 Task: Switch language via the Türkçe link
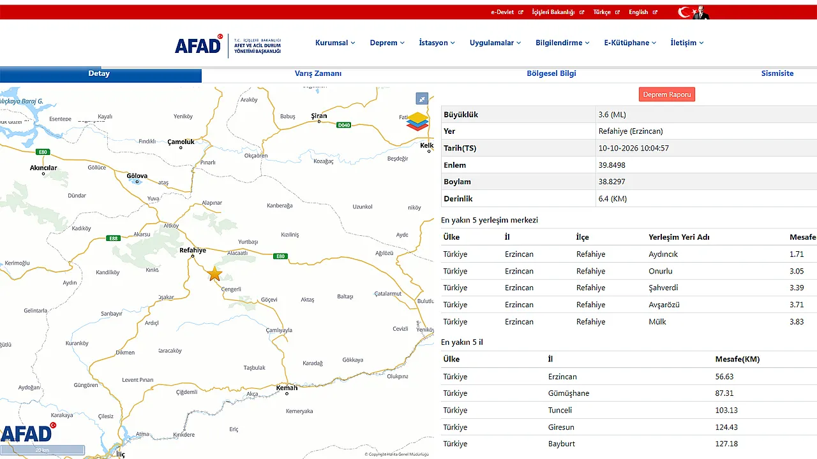[602, 12]
